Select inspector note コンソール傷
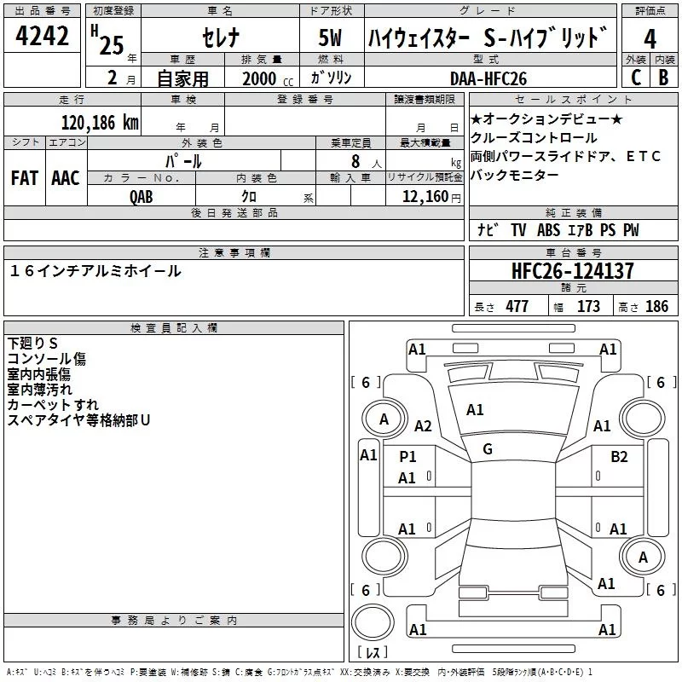The image size is (682, 682). (x=47, y=359)
